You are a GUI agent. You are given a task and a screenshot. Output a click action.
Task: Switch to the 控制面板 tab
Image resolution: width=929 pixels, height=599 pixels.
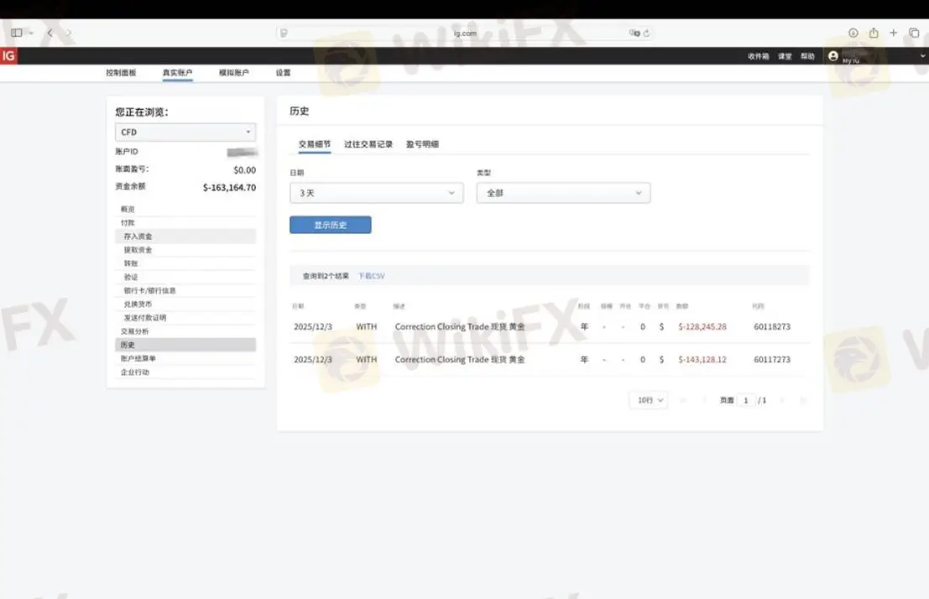121,73
